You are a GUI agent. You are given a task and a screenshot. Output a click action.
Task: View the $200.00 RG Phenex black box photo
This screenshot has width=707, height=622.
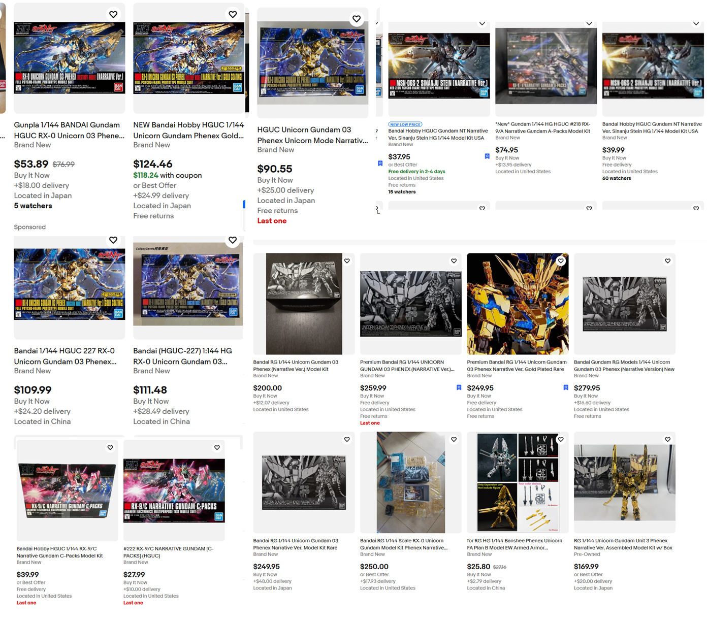[304, 304]
